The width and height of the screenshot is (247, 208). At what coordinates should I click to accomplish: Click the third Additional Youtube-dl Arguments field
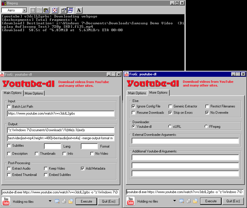point(185,174)
